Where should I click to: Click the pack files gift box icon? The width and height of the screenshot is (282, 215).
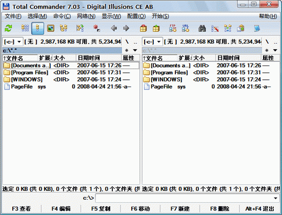click(x=144, y=28)
